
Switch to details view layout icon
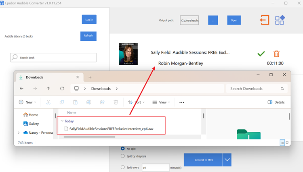click(x=282, y=143)
